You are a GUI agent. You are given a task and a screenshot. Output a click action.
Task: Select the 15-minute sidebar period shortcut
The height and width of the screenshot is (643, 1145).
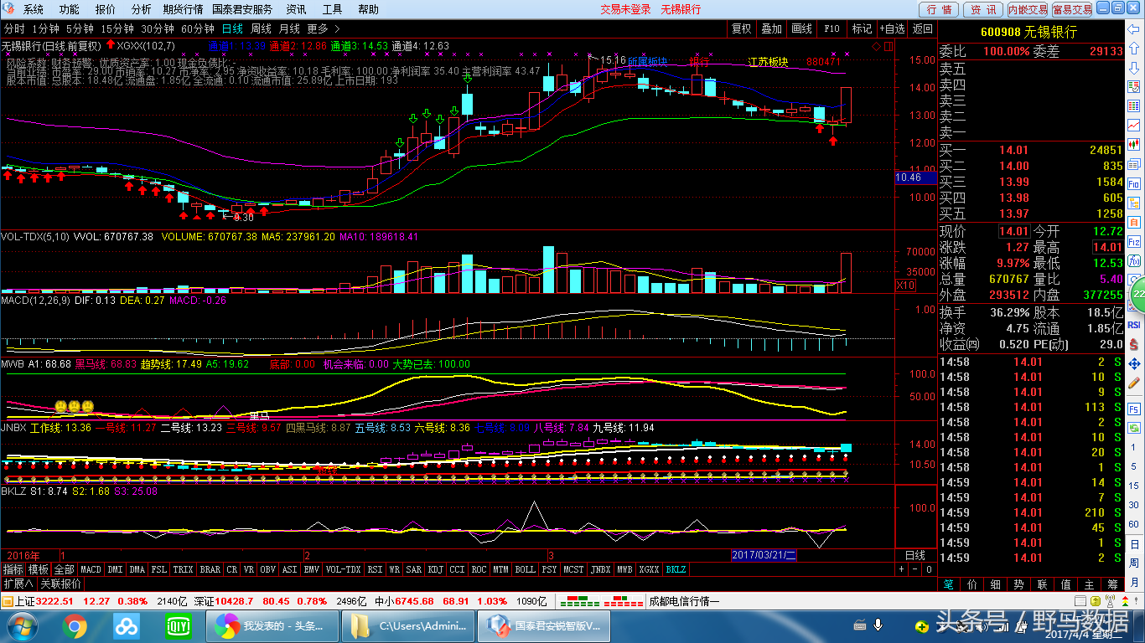pyautogui.click(x=1134, y=486)
